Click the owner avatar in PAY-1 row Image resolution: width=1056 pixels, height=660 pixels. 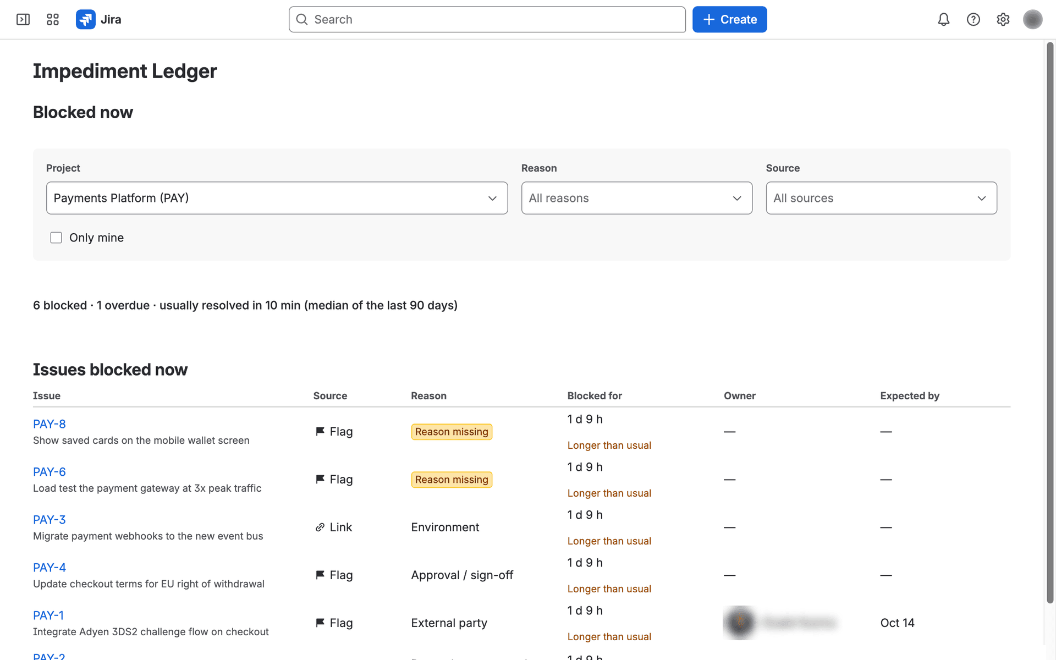point(740,623)
